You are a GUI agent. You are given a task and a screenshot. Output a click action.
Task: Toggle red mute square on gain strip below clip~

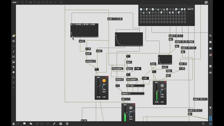point(134,104)
